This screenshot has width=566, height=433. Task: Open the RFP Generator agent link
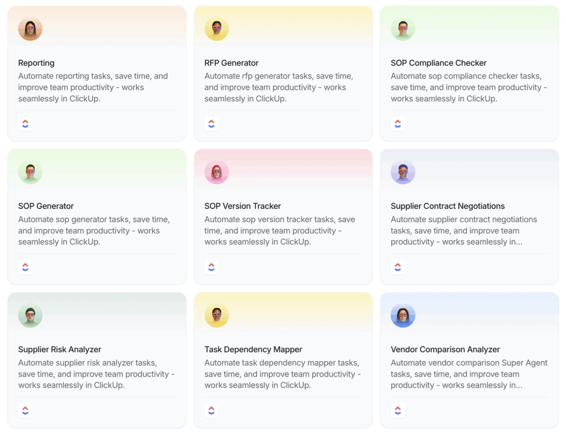[x=231, y=63]
